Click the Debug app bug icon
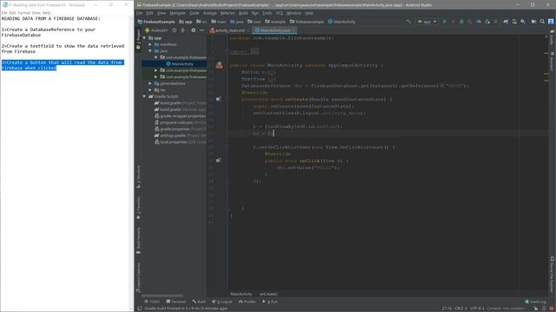 tap(461, 22)
